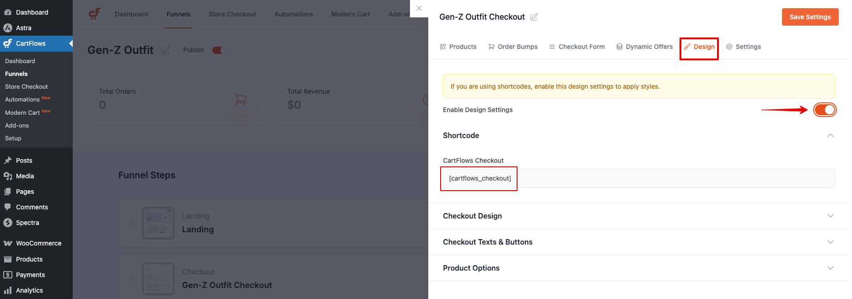Grab the drag handle of Landing step
Screen dimensions: 852x299
point(132,223)
